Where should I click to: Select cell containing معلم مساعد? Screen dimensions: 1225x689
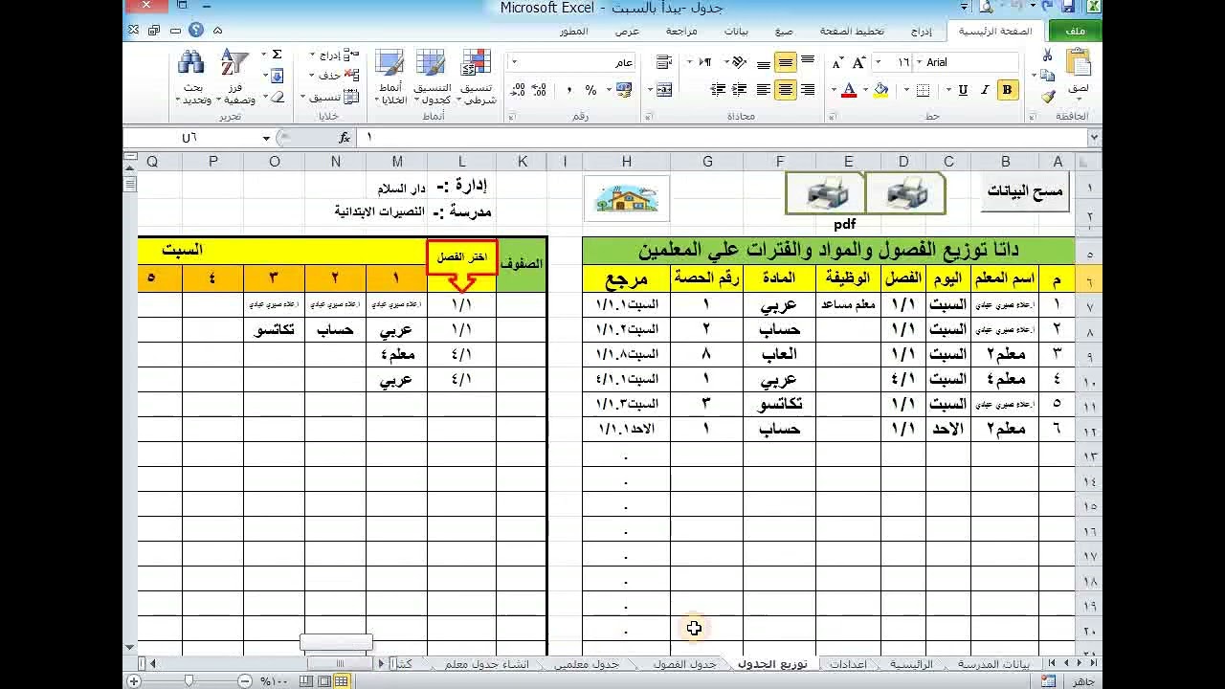(x=849, y=304)
